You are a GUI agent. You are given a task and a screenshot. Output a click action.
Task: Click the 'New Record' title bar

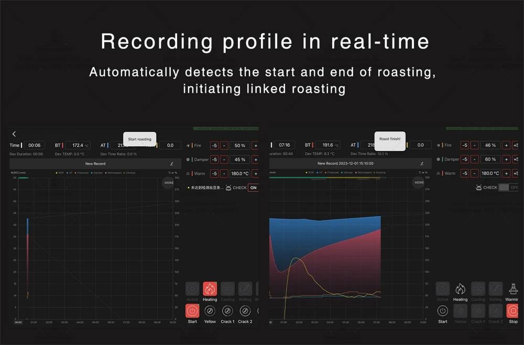click(x=95, y=164)
